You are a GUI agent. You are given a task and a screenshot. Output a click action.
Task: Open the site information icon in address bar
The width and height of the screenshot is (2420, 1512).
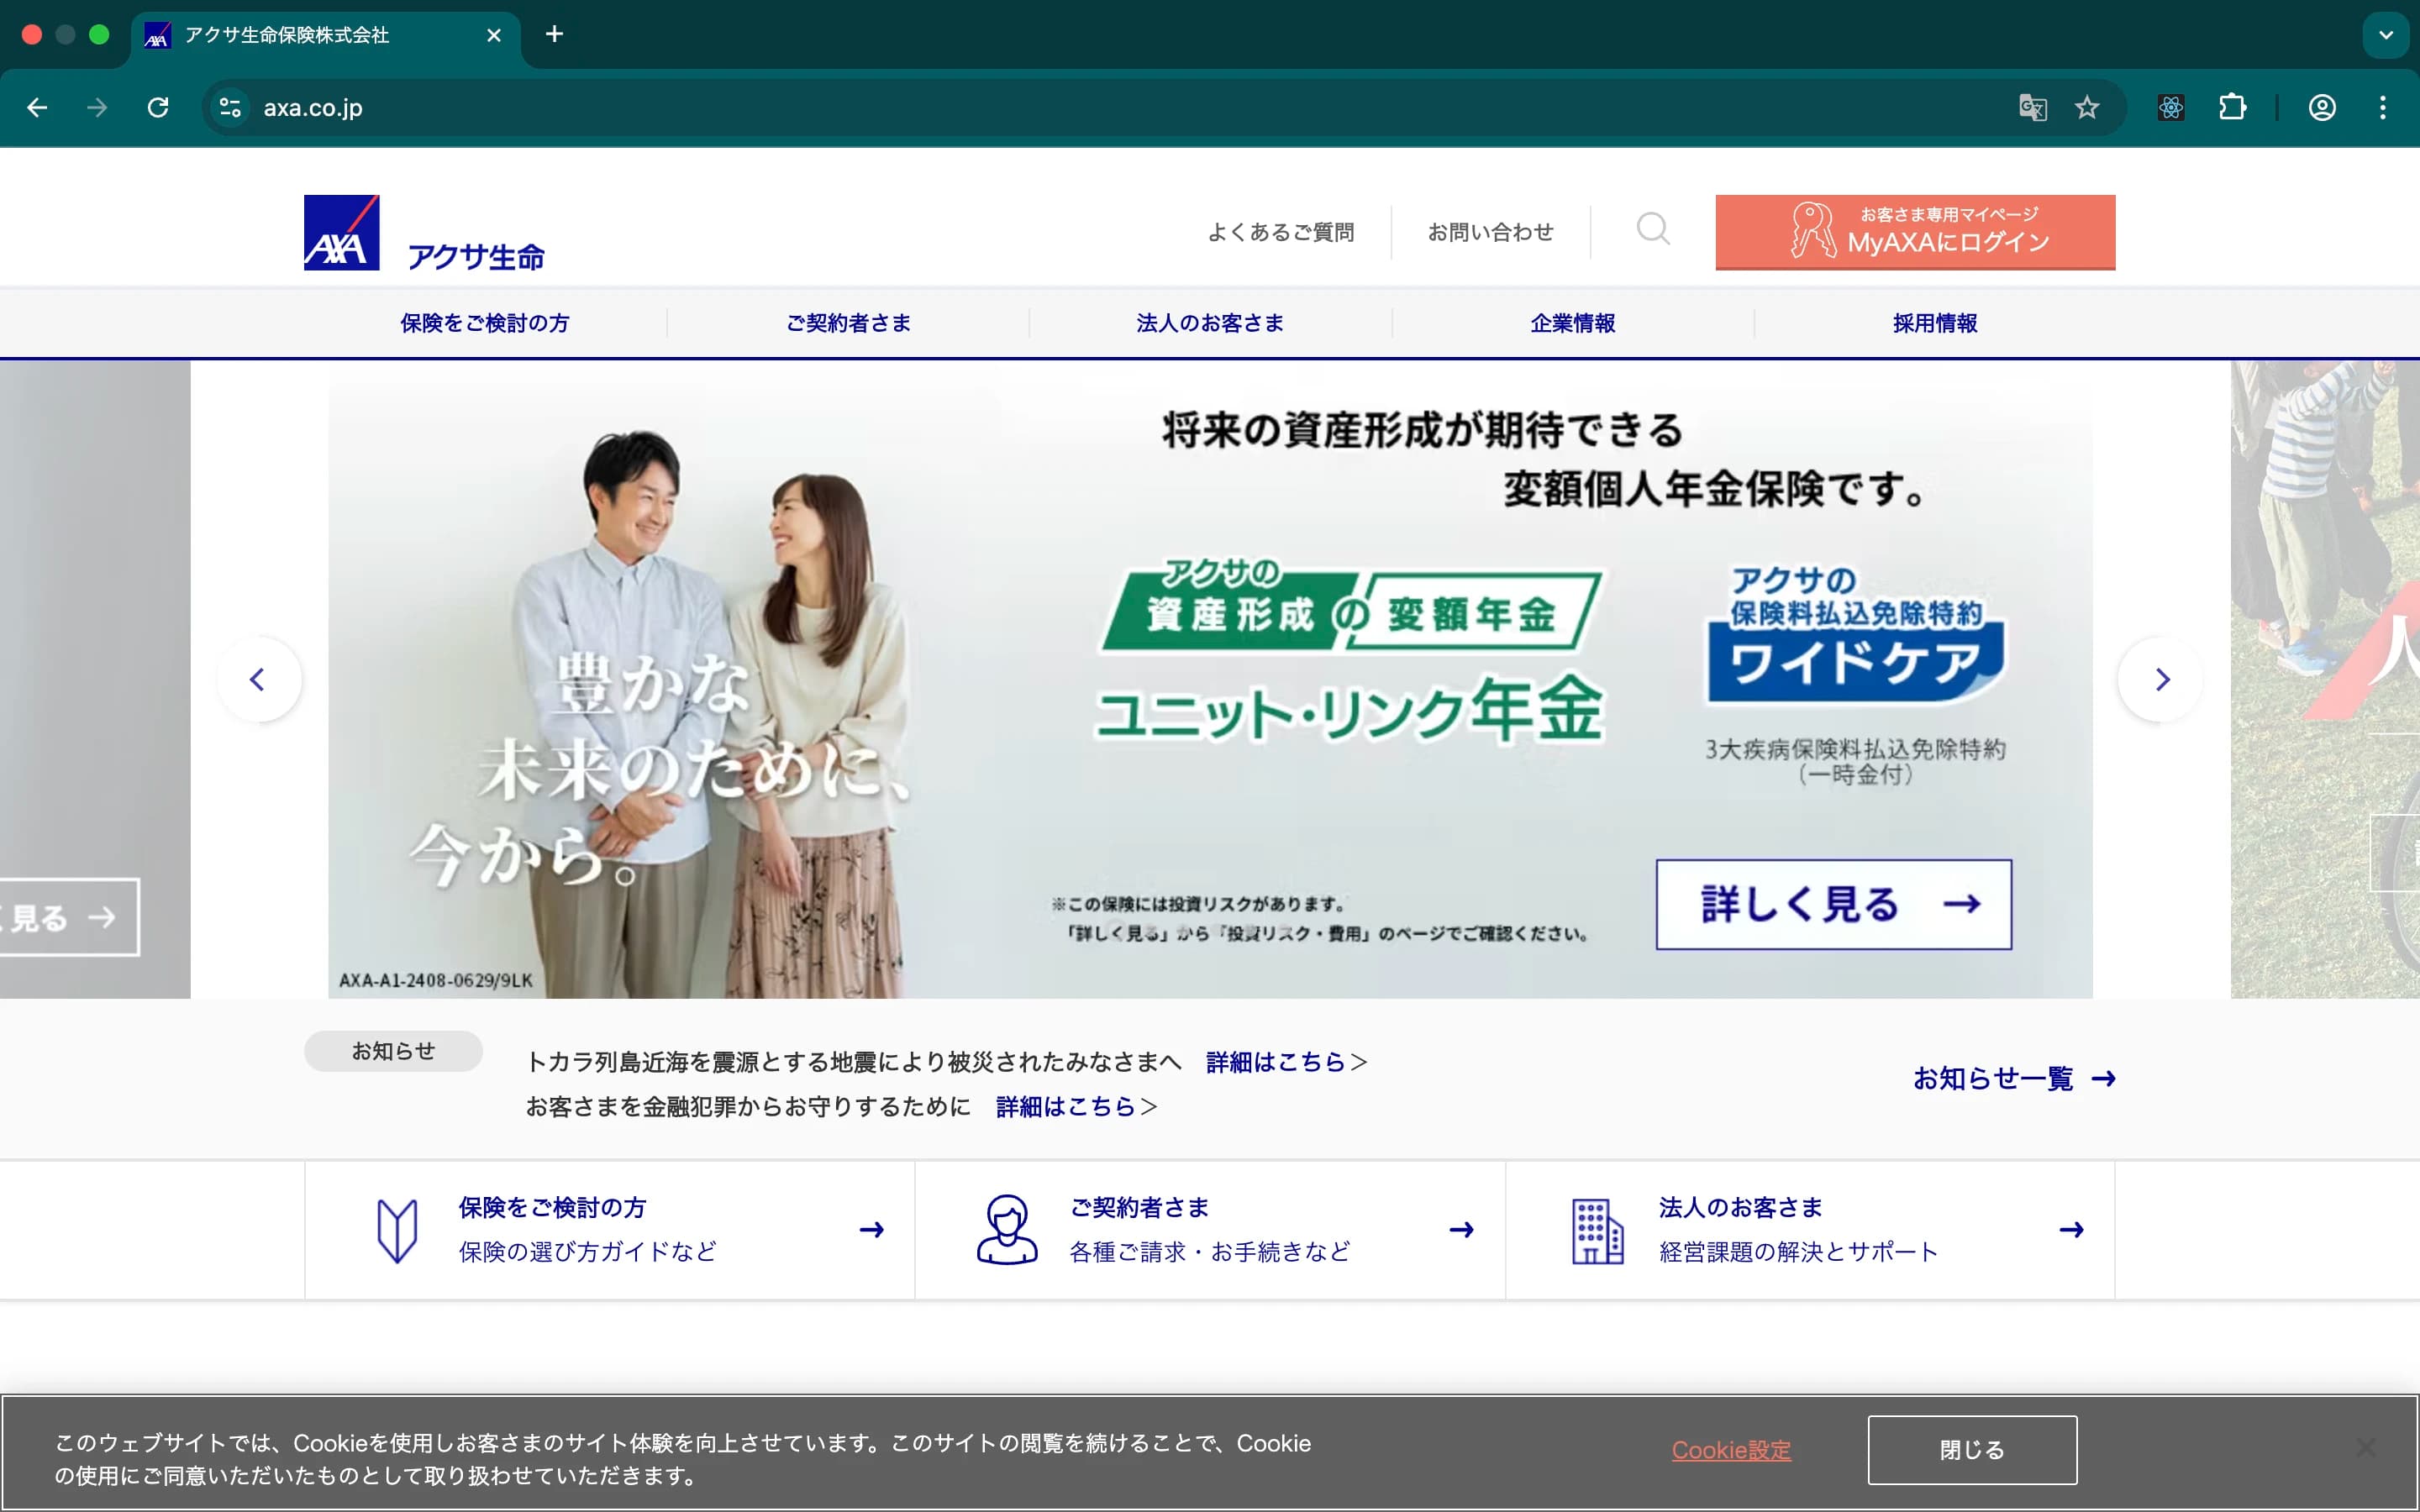231,107
